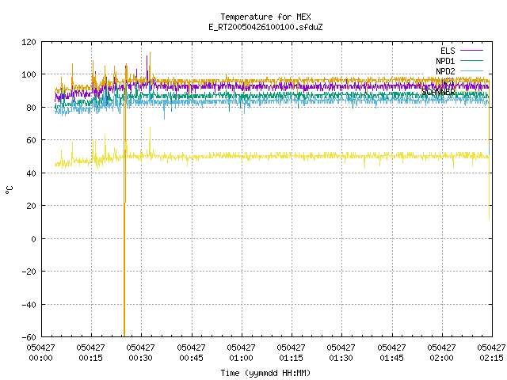The width and height of the screenshot is (507, 380).
Task: Pick the purple ELS legend line sample
Action: [x=471, y=51]
